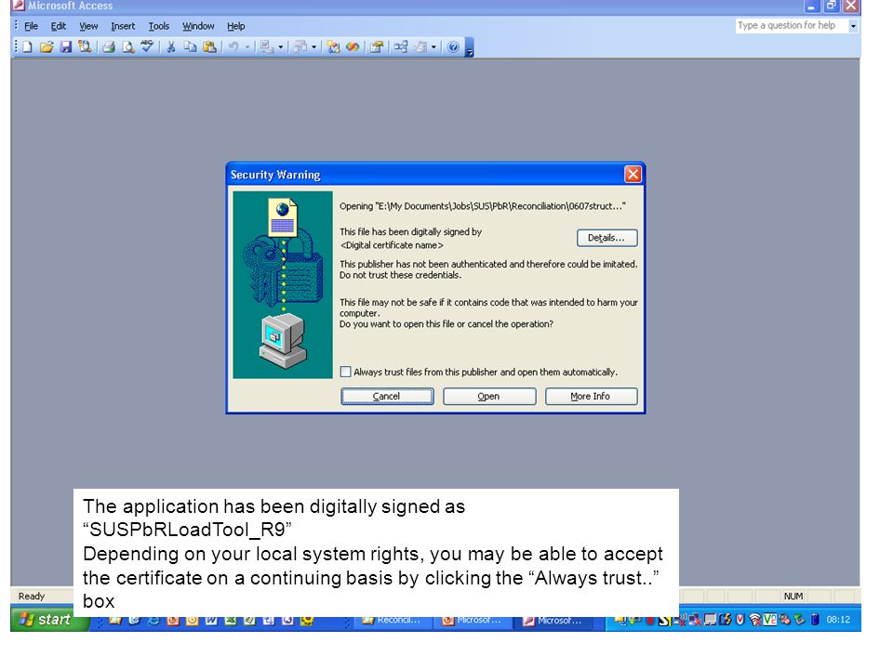This screenshot has height=669, width=893.
Task: Open the help question box dropdown arrow
Action: (x=853, y=26)
